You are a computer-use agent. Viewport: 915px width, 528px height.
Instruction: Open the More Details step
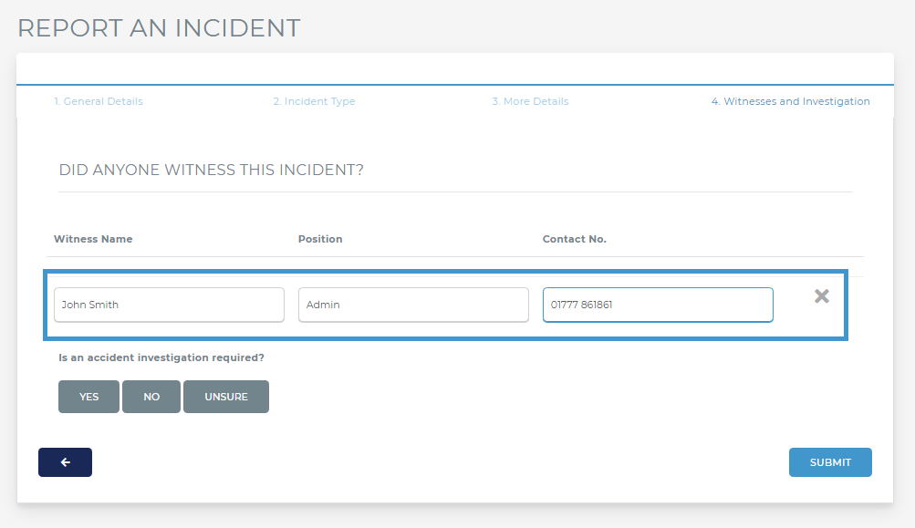click(x=530, y=101)
